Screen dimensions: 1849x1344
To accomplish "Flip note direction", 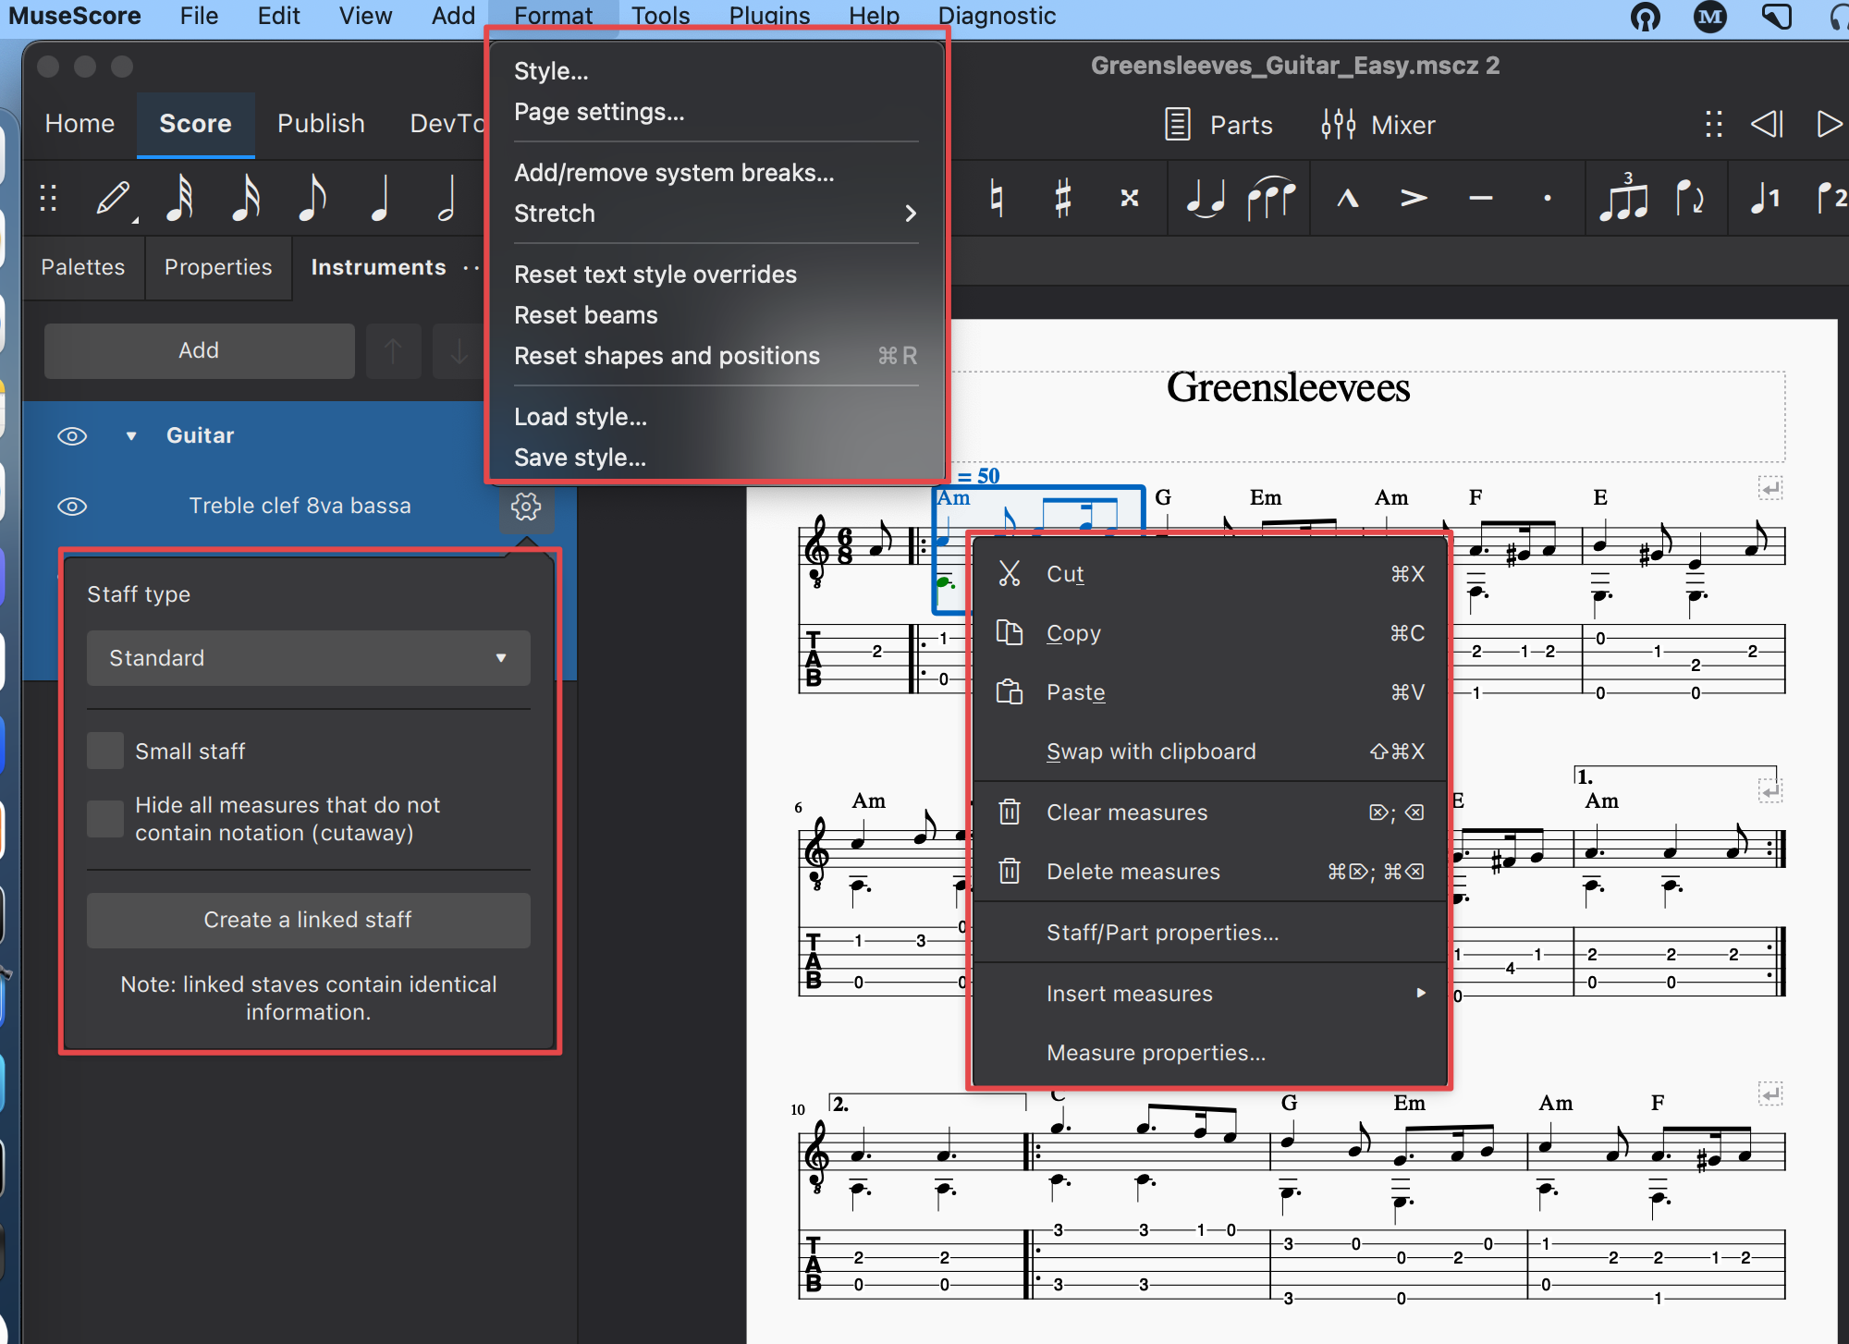I will 1690,198.
